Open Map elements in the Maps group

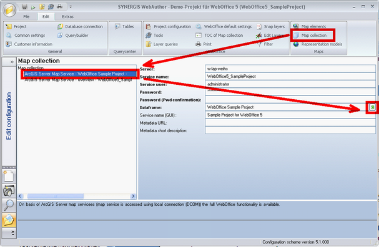310,26
